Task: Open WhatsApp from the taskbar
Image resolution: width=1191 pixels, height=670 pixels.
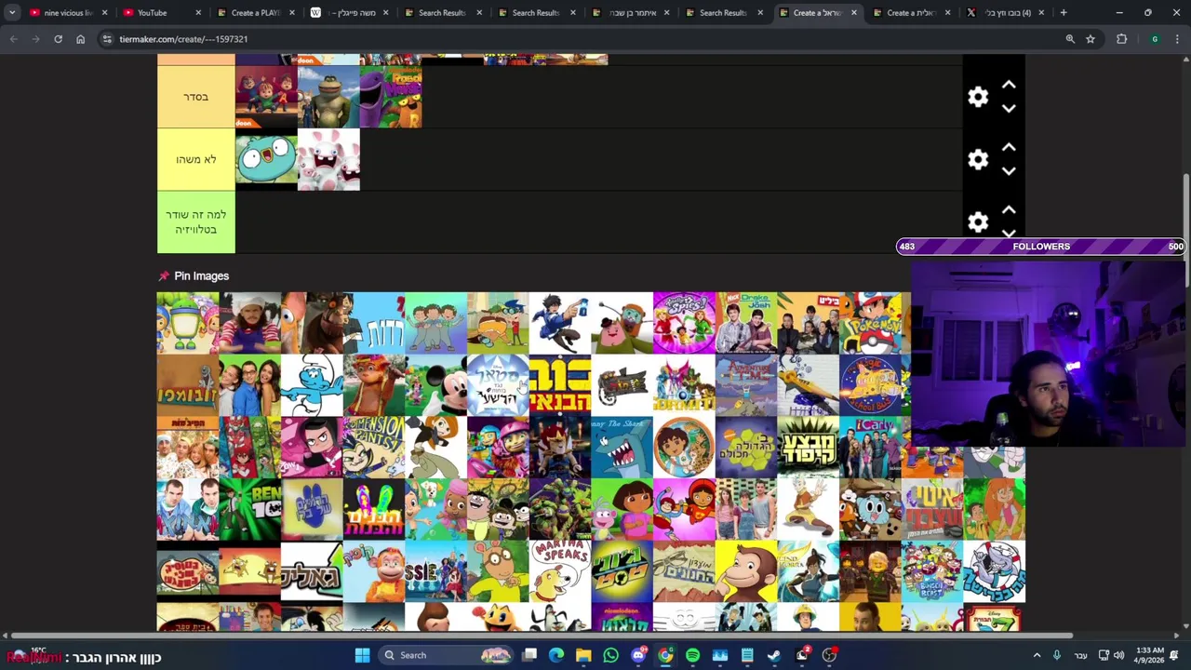Action: 610,655
